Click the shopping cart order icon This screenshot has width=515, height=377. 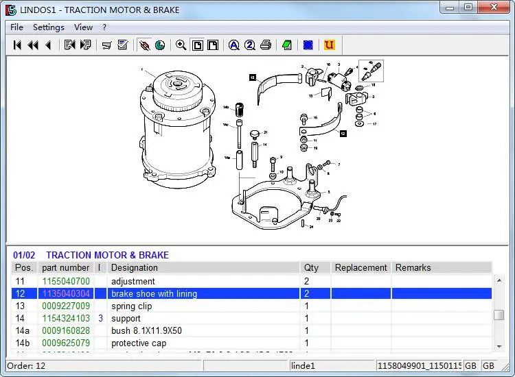pos(106,45)
